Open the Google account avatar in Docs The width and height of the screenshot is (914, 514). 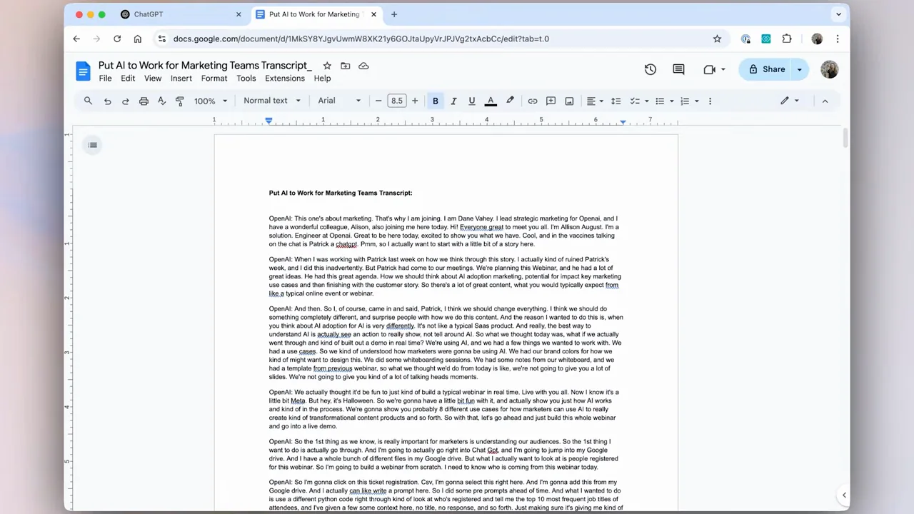tap(829, 69)
